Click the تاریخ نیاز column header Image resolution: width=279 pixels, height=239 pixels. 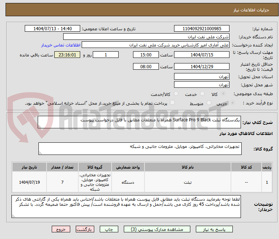pyautogui.click(x=29, y=167)
